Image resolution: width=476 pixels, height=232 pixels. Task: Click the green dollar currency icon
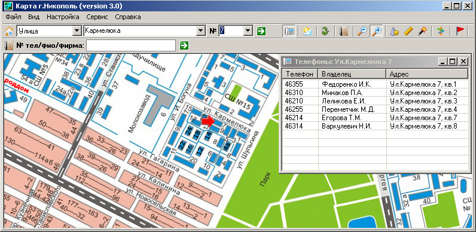coord(325,31)
